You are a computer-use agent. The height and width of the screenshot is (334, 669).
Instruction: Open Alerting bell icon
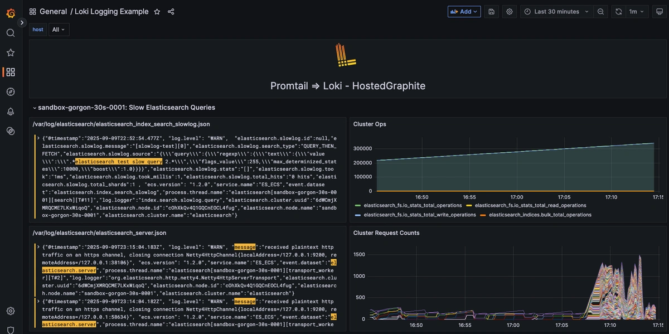(x=11, y=112)
